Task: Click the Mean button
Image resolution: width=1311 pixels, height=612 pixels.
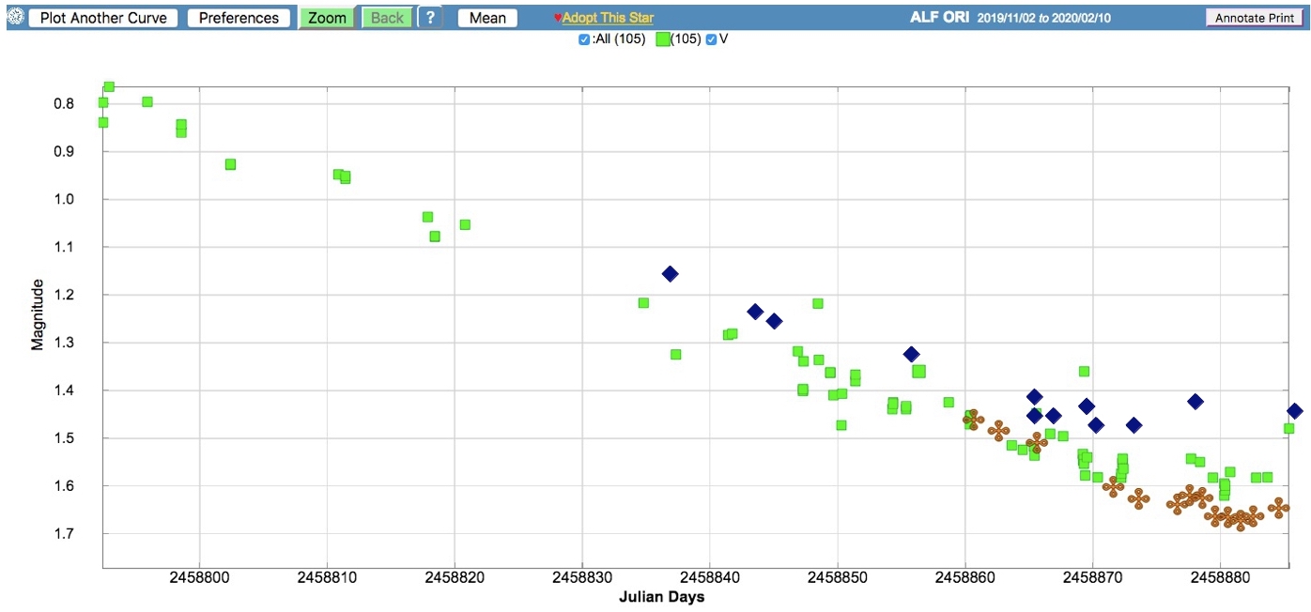Action: coord(487,18)
